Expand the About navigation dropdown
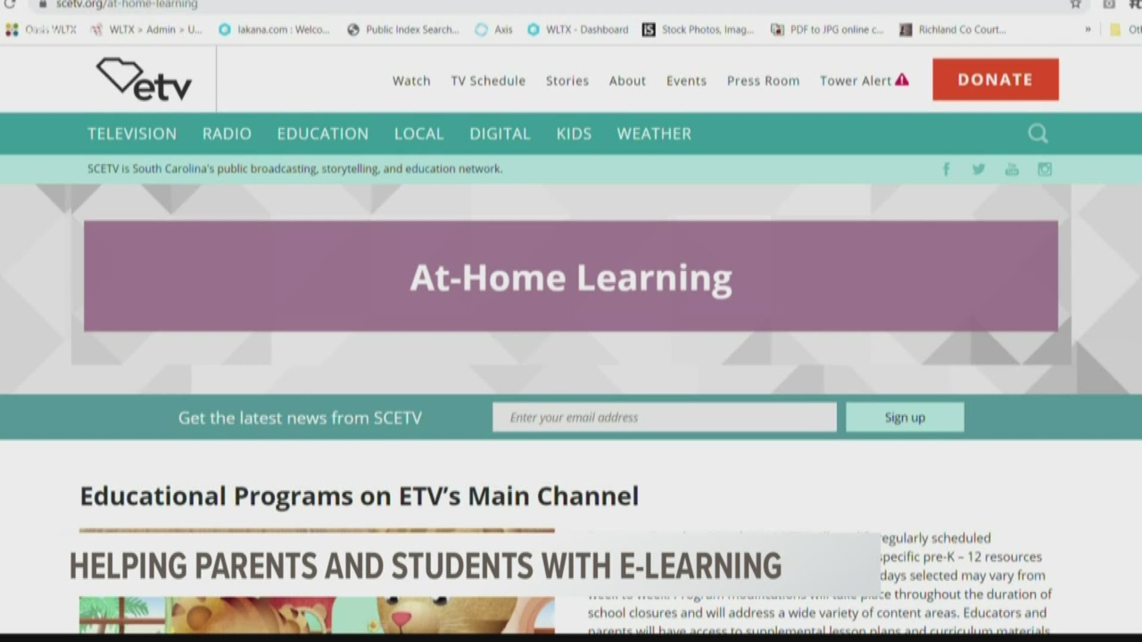The height and width of the screenshot is (642, 1142). tap(628, 79)
